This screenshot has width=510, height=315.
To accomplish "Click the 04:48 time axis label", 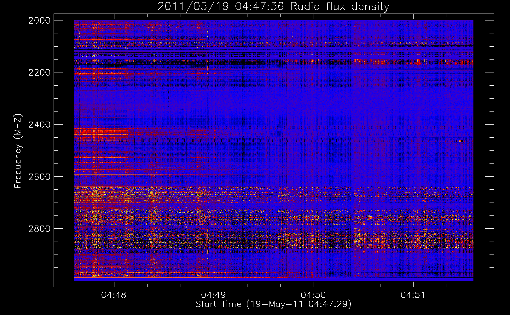I will (114, 295).
